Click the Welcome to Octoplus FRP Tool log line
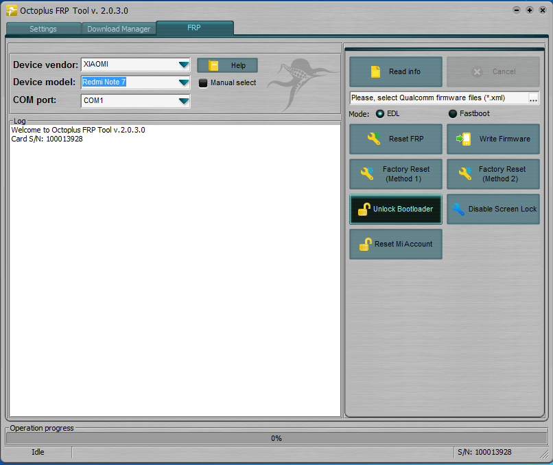The height and width of the screenshot is (465, 553). pyautogui.click(x=78, y=130)
